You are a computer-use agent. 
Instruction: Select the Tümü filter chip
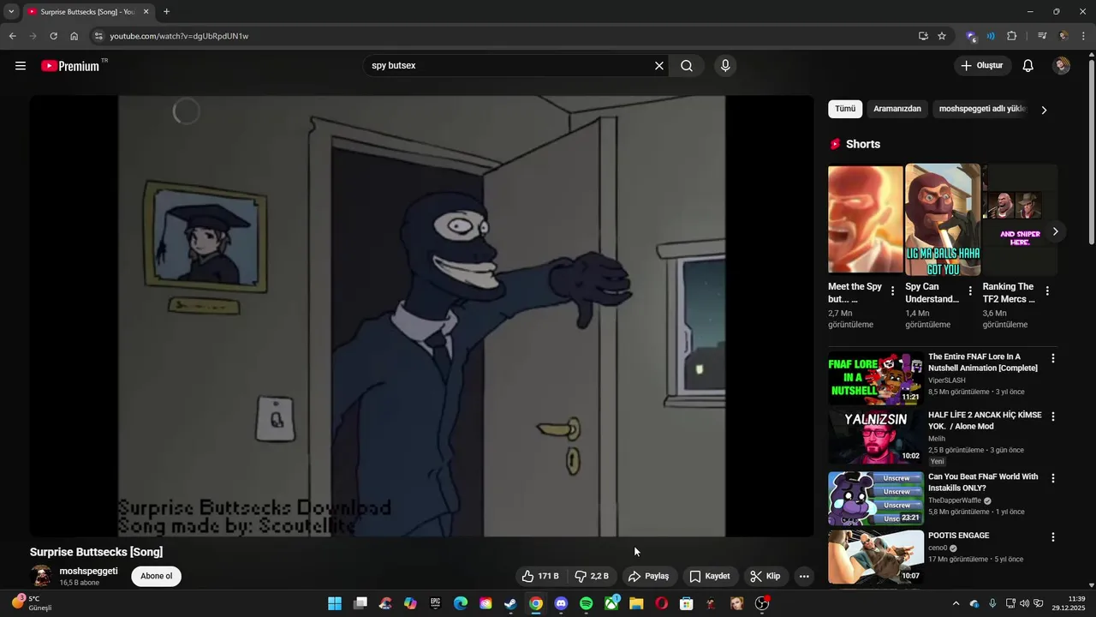pos(845,109)
